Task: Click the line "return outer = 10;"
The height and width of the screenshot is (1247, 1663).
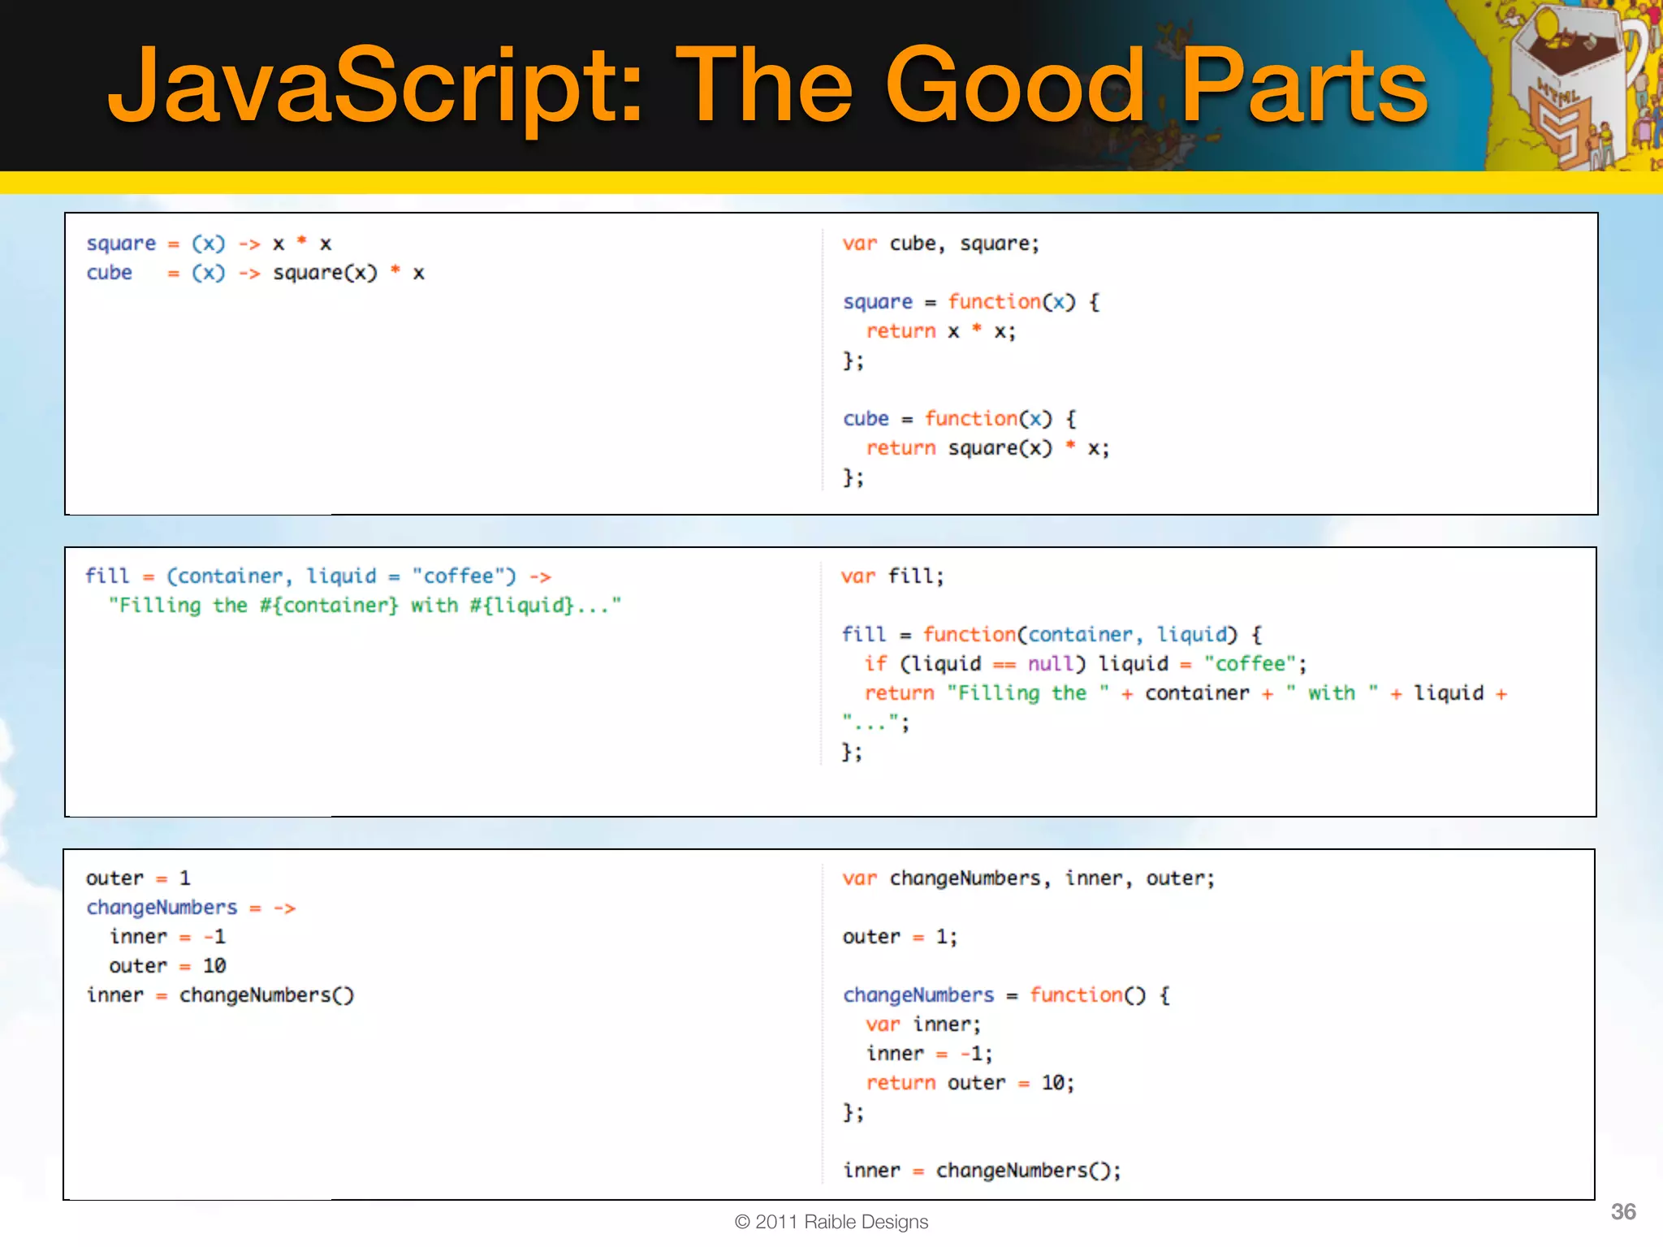Action: point(970,1083)
